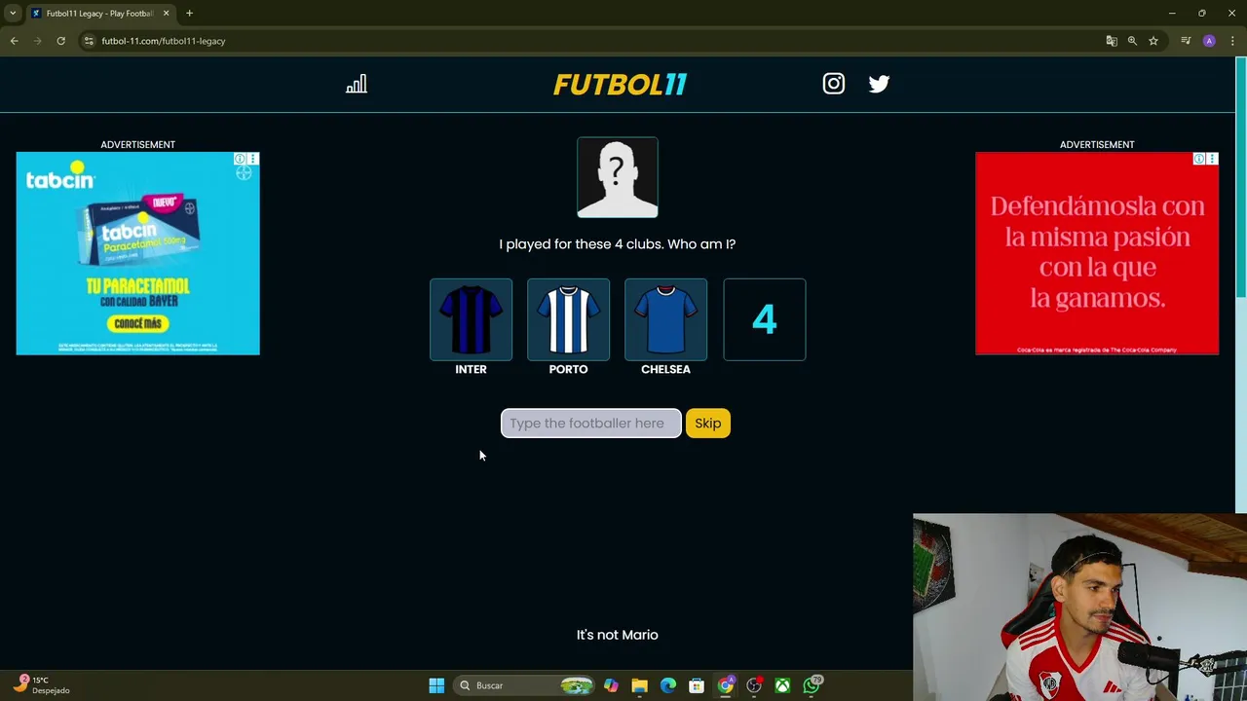The image size is (1247, 701).
Task: Launch Copilot from the taskbar
Action: click(611, 685)
